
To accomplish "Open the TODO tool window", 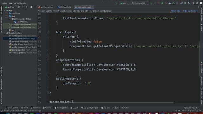I will (x=25, y=108).
